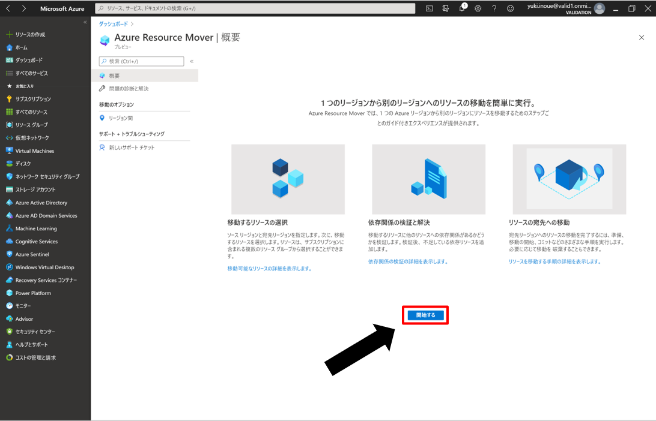Click the ダッシュボード breadcrumb link

pyautogui.click(x=114, y=24)
